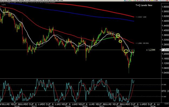
Task: Click the 2023 year label on the time axis
Action: (136, 106)
